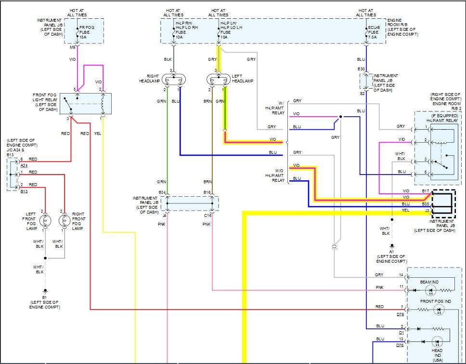This screenshot has height=364, width=466.
Task: Click the A1 ground symbol
Action: 392,245
